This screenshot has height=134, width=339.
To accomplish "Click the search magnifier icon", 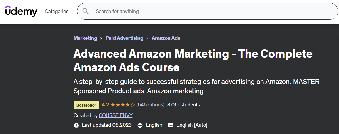I will click(x=86, y=11).
